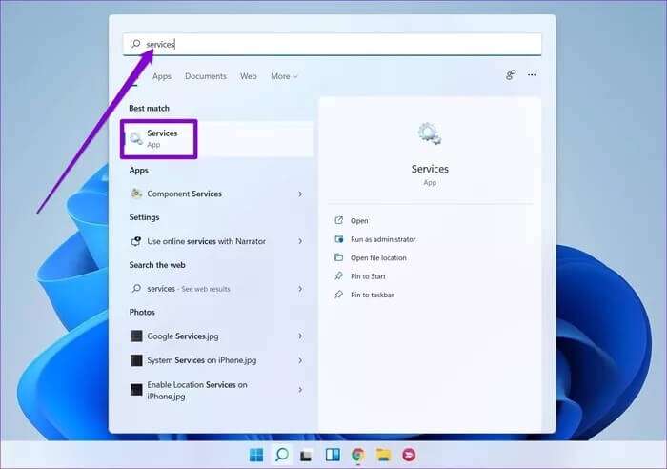
Task: Click Open file location
Action: click(x=378, y=258)
